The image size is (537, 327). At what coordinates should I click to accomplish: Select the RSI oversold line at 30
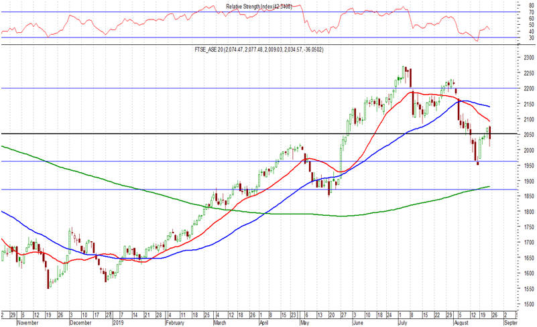click(259, 38)
